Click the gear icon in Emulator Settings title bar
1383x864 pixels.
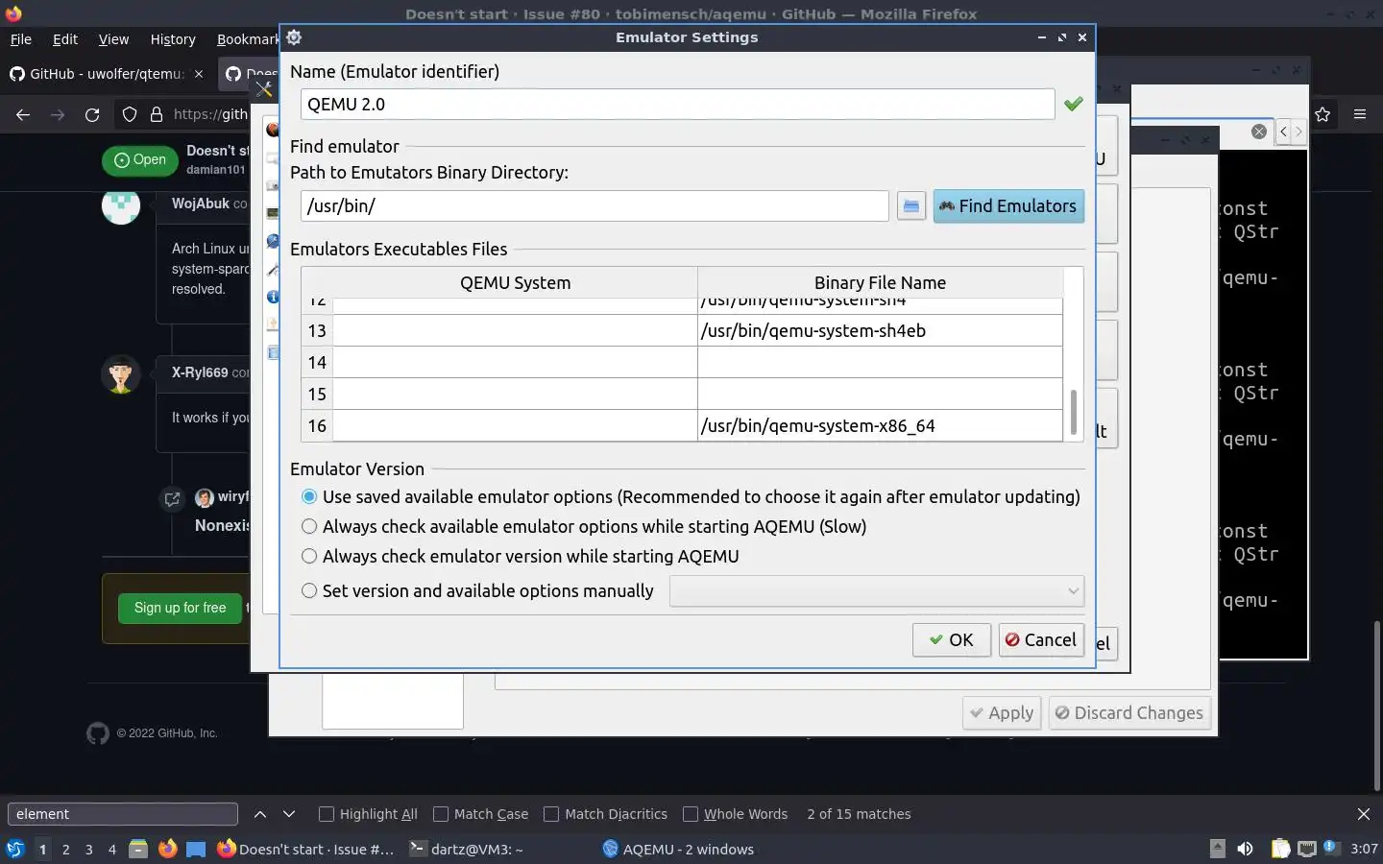click(x=294, y=37)
